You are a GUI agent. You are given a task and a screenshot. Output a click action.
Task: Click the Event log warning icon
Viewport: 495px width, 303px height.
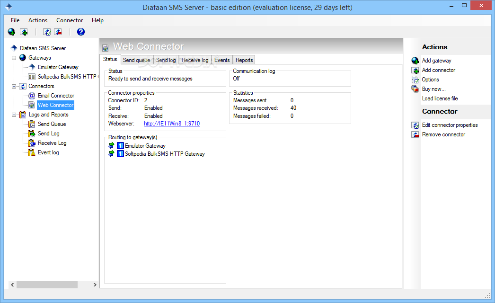click(32, 152)
